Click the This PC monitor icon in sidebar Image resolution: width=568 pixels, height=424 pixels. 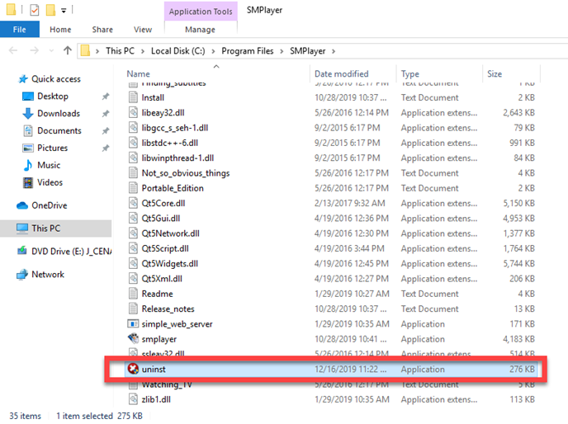(x=22, y=228)
